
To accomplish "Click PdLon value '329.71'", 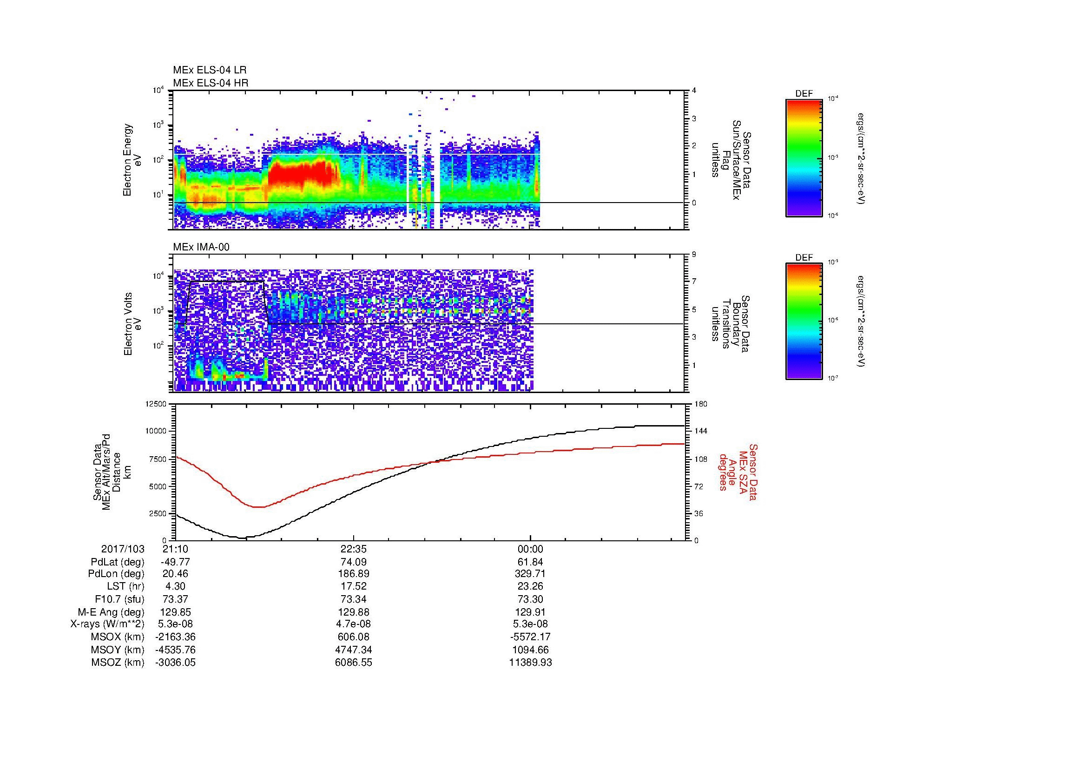I will click(531, 574).
